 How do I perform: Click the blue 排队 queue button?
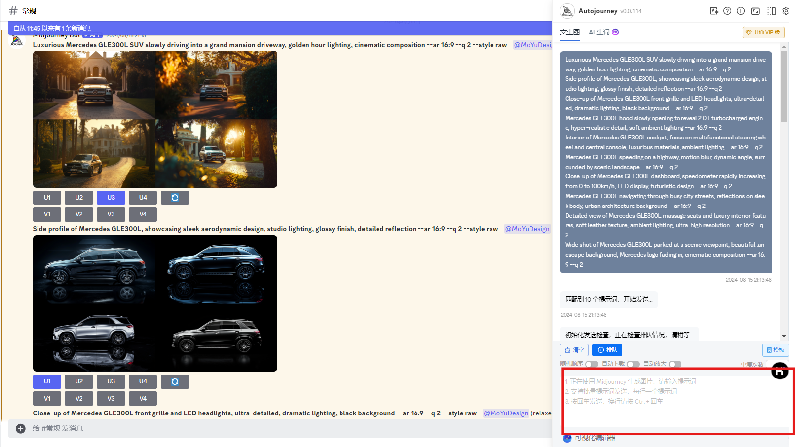coord(607,350)
